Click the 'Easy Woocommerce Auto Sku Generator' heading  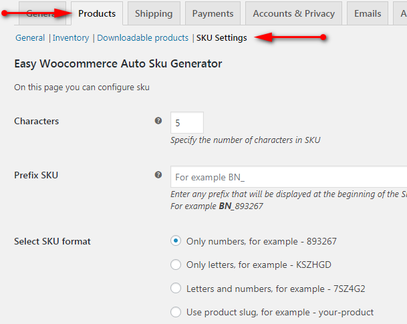[118, 64]
